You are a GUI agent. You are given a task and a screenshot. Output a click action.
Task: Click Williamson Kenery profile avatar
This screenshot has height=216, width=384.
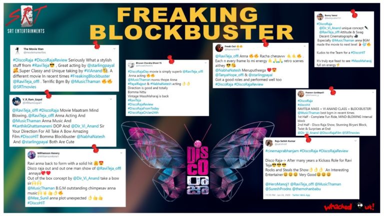(31, 155)
